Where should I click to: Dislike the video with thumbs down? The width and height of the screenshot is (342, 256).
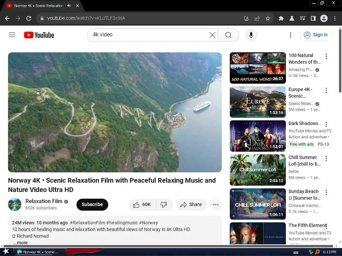point(164,204)
